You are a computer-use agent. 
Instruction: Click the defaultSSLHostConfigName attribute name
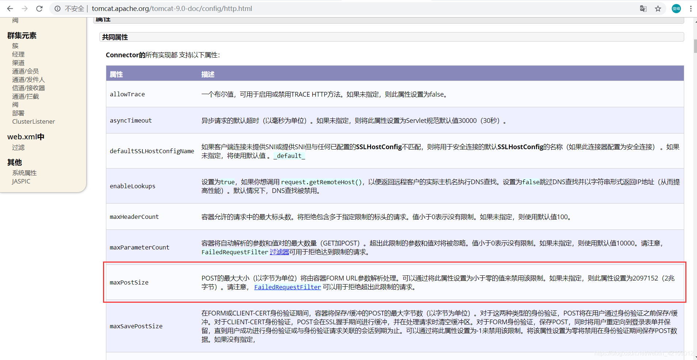(152, 151)
